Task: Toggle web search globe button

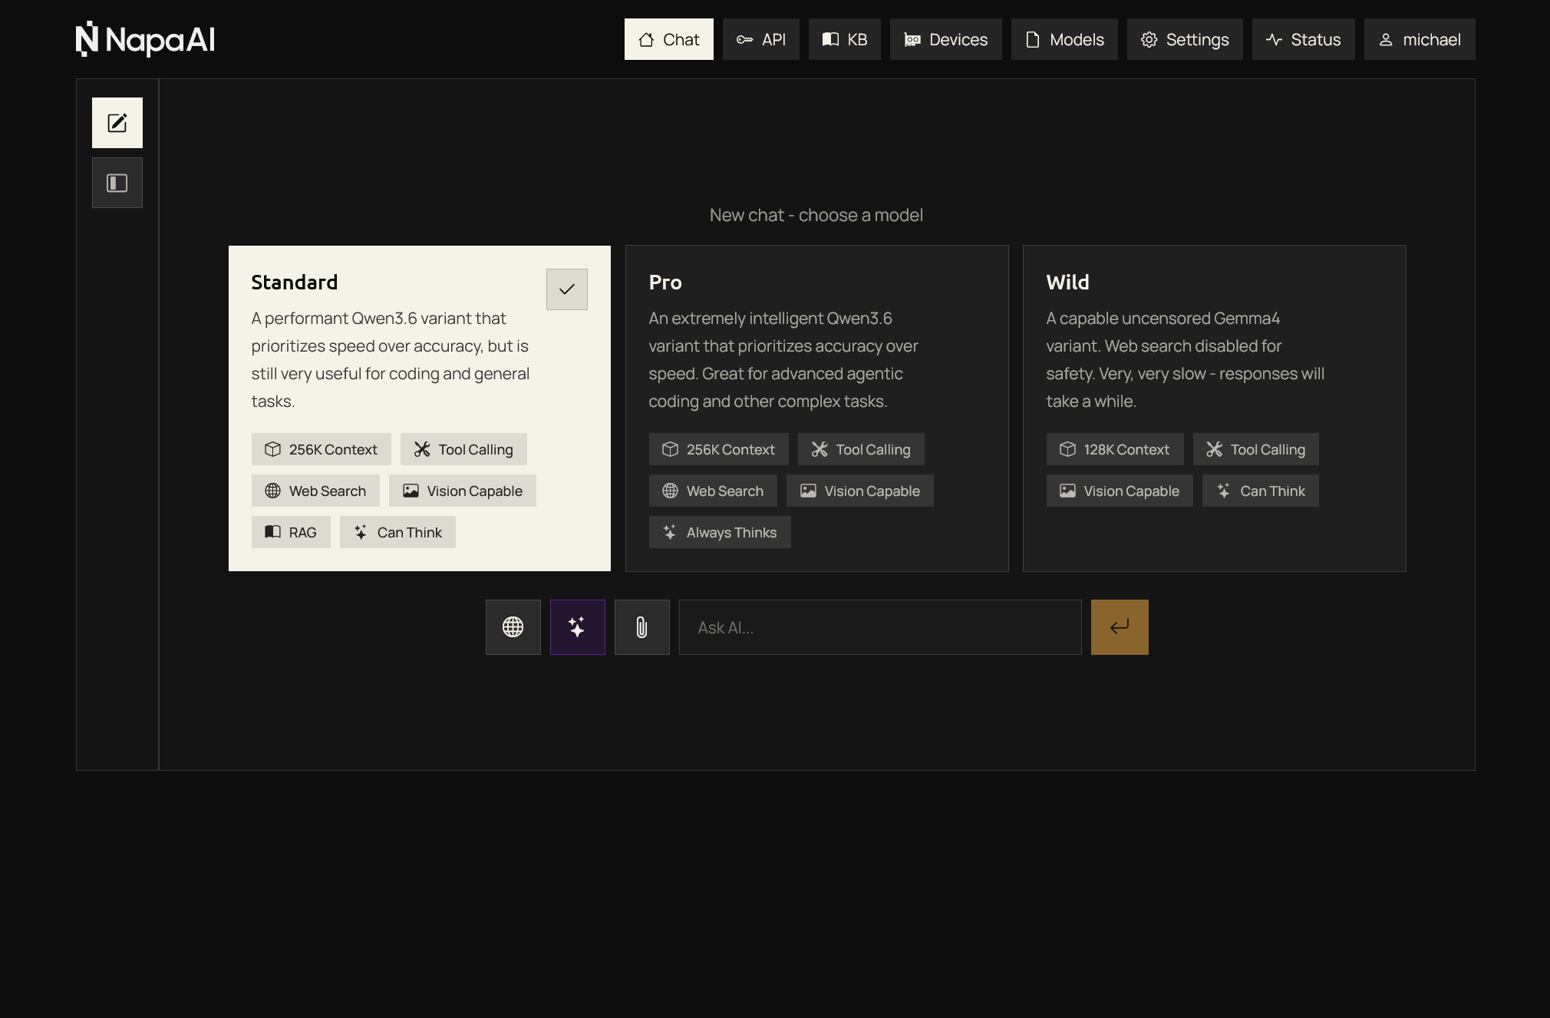Action: point(513,627)
